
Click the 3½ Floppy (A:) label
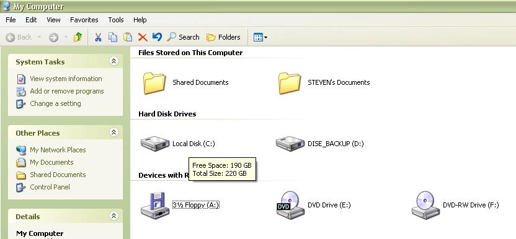196,205
